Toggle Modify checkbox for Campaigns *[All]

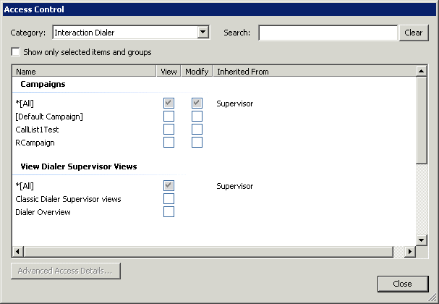197,103
